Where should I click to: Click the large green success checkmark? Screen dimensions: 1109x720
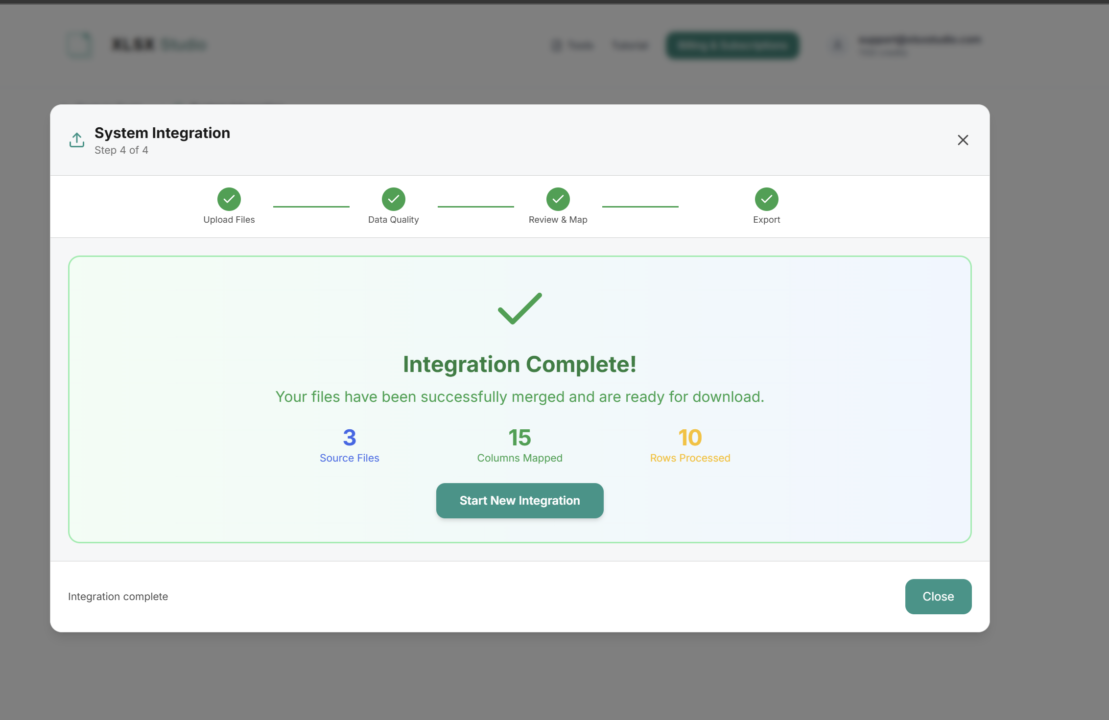(x=519, y=309)
